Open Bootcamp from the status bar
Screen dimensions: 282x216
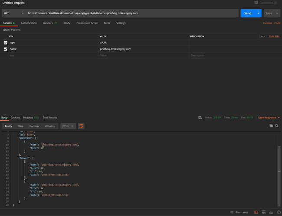(x=239, y=212)
